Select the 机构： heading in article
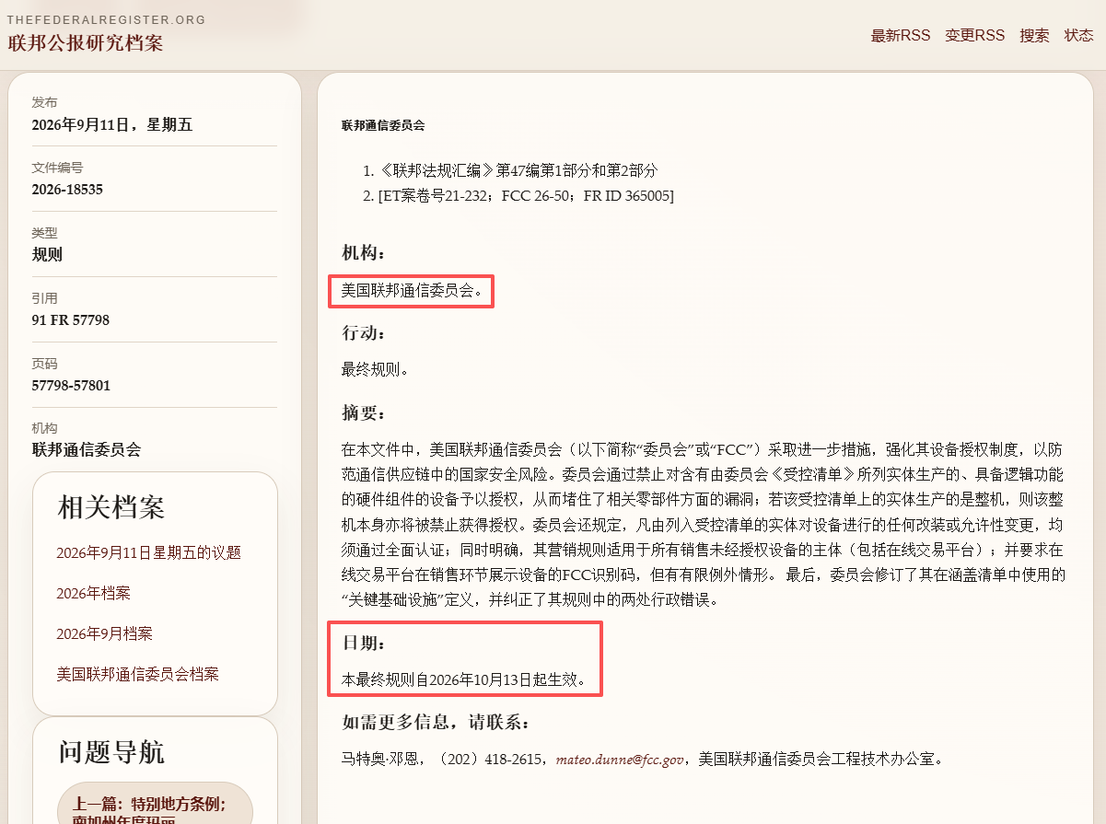The height and width of the screenshot is (824, 1106). (364, 252)
